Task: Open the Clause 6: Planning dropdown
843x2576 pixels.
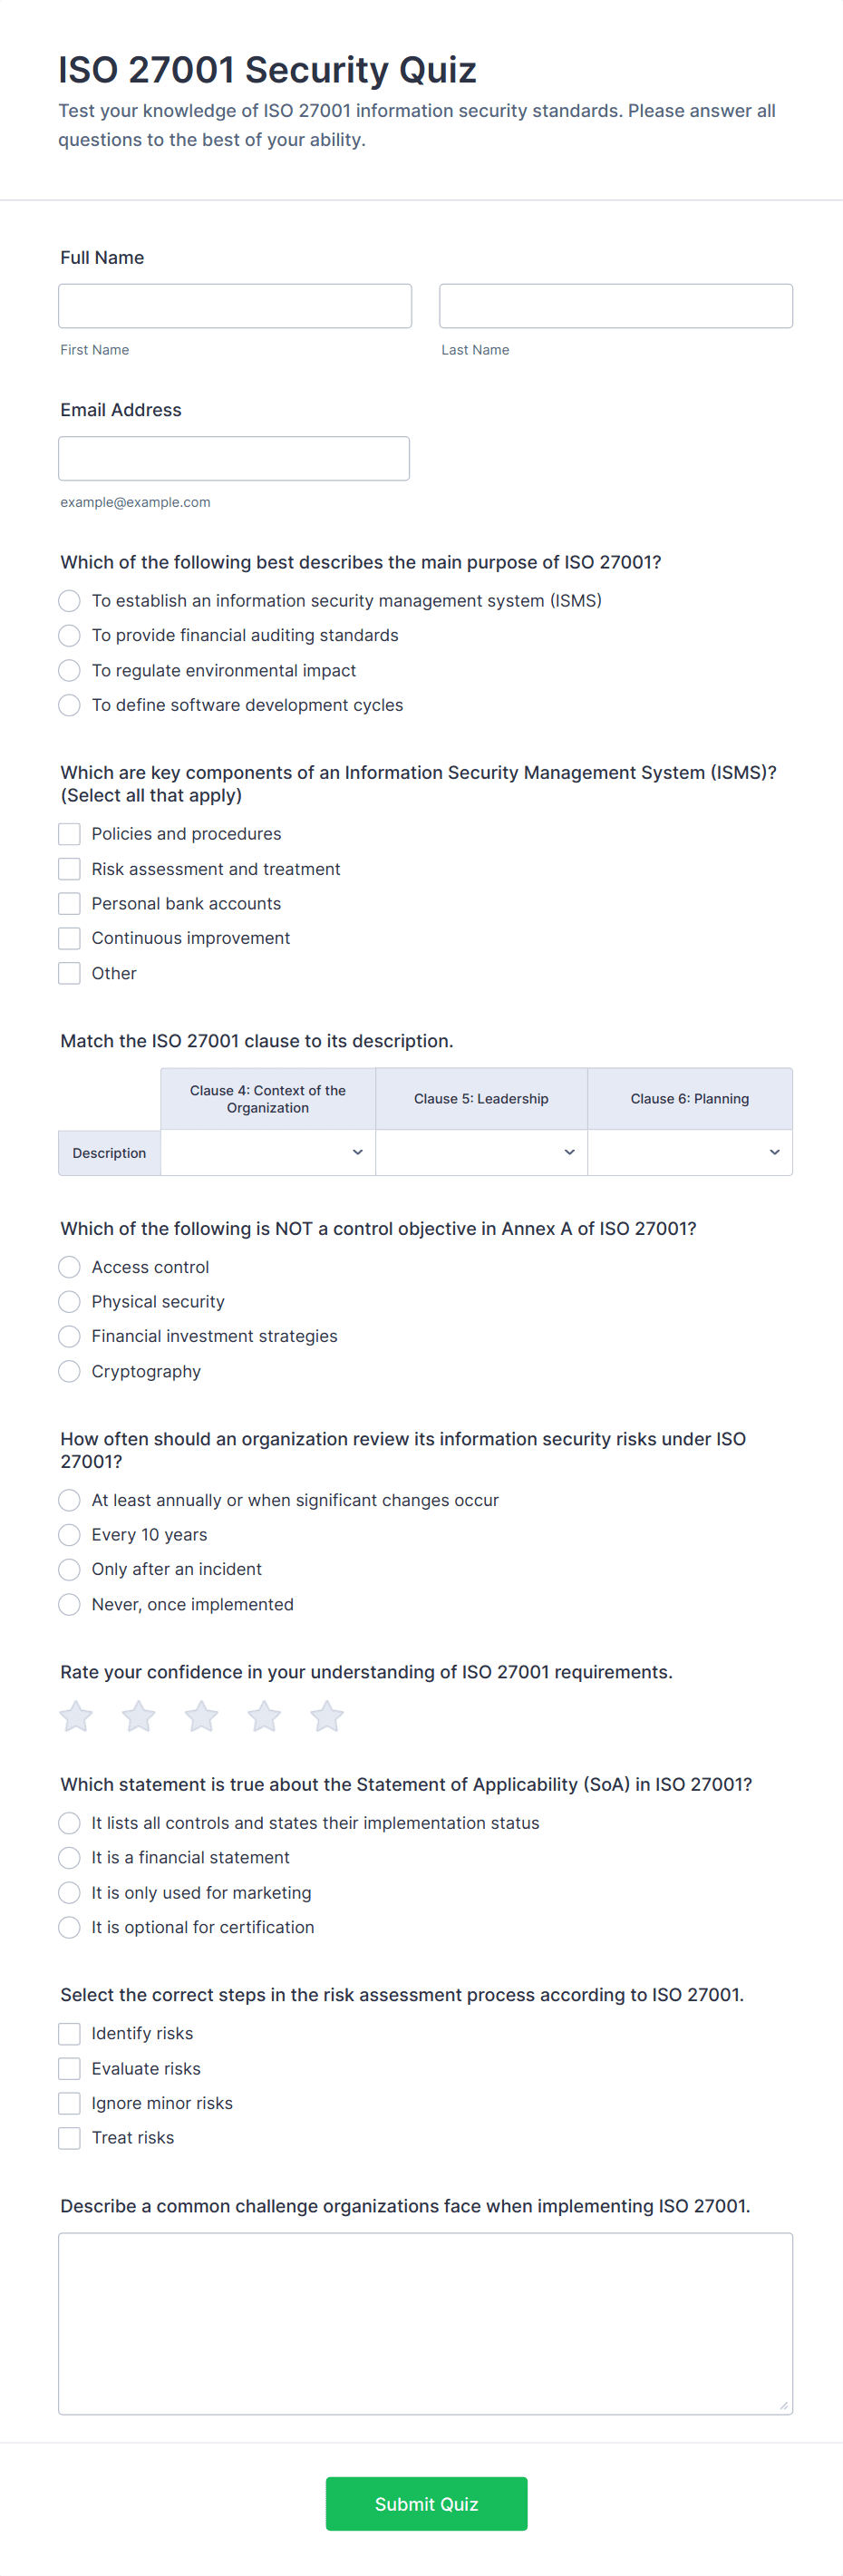Action: pos(689,1152)
